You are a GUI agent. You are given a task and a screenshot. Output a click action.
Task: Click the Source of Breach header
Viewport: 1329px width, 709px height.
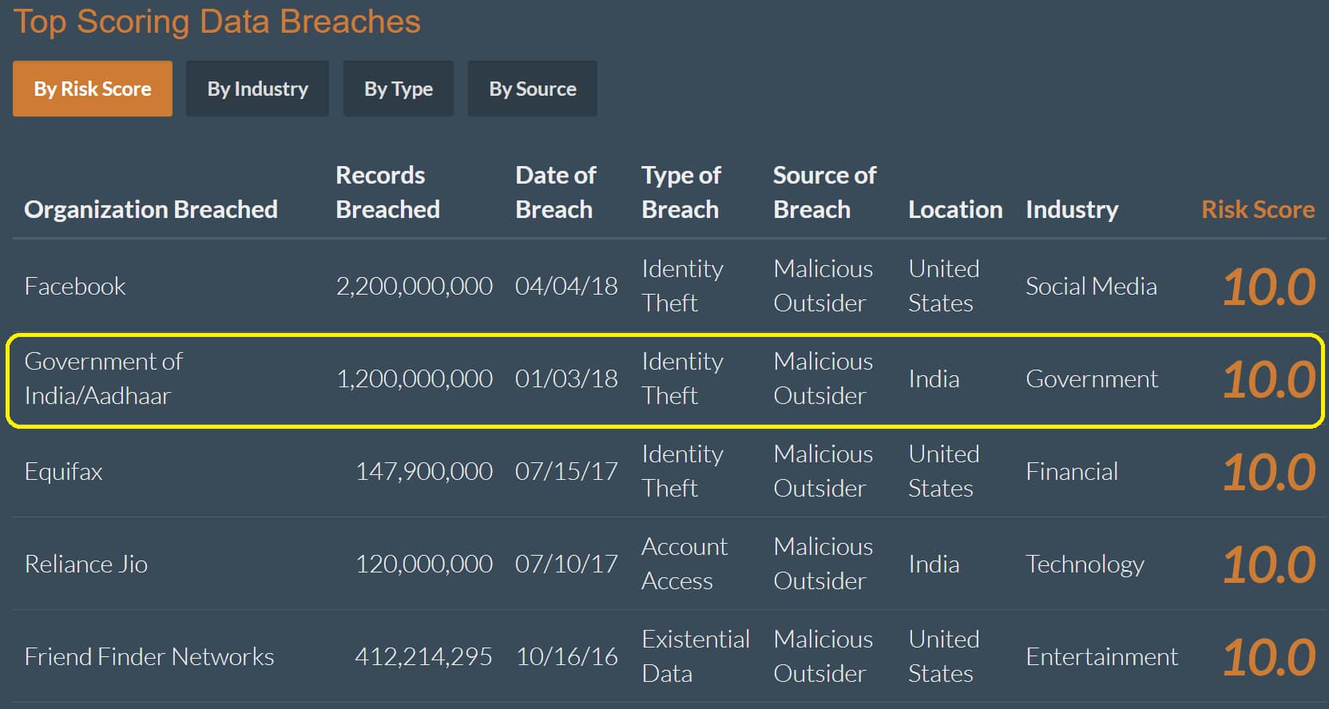point(824,192)
